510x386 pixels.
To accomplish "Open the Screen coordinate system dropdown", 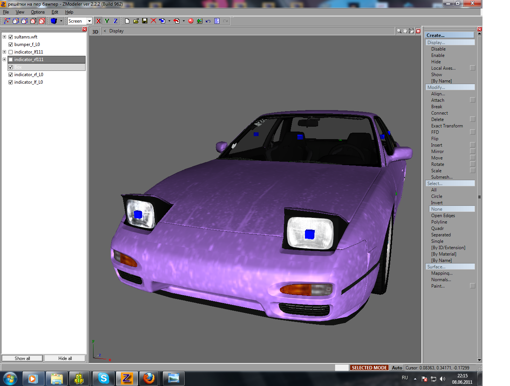I will [89, 21].
